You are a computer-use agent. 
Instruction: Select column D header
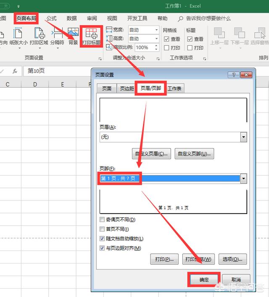35,84
